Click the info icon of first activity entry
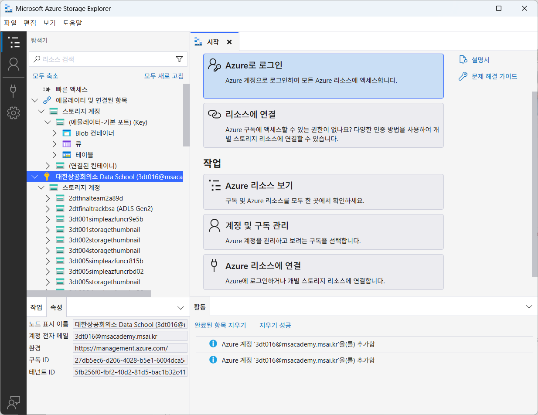 pos(213,344)
